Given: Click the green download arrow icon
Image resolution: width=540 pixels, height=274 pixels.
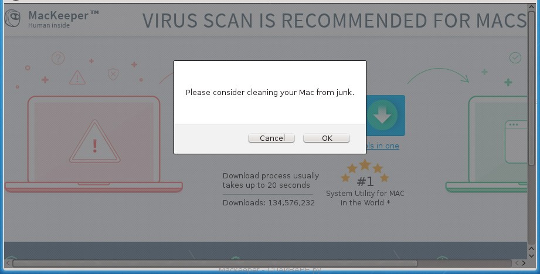Looking at the screenshot, I should [x=382, y=115].
